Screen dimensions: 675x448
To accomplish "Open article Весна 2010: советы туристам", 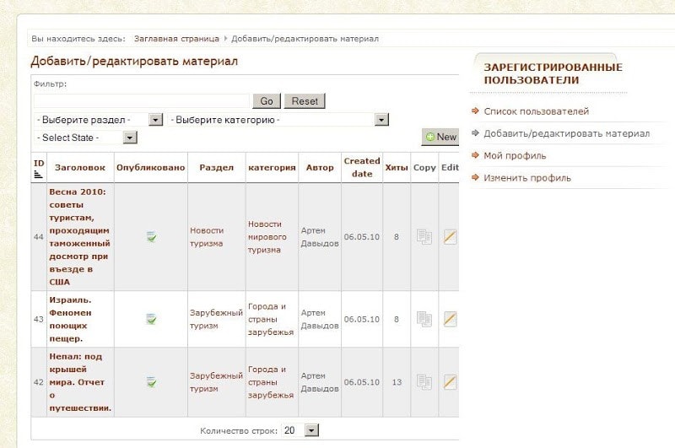I will click(79, 237).
